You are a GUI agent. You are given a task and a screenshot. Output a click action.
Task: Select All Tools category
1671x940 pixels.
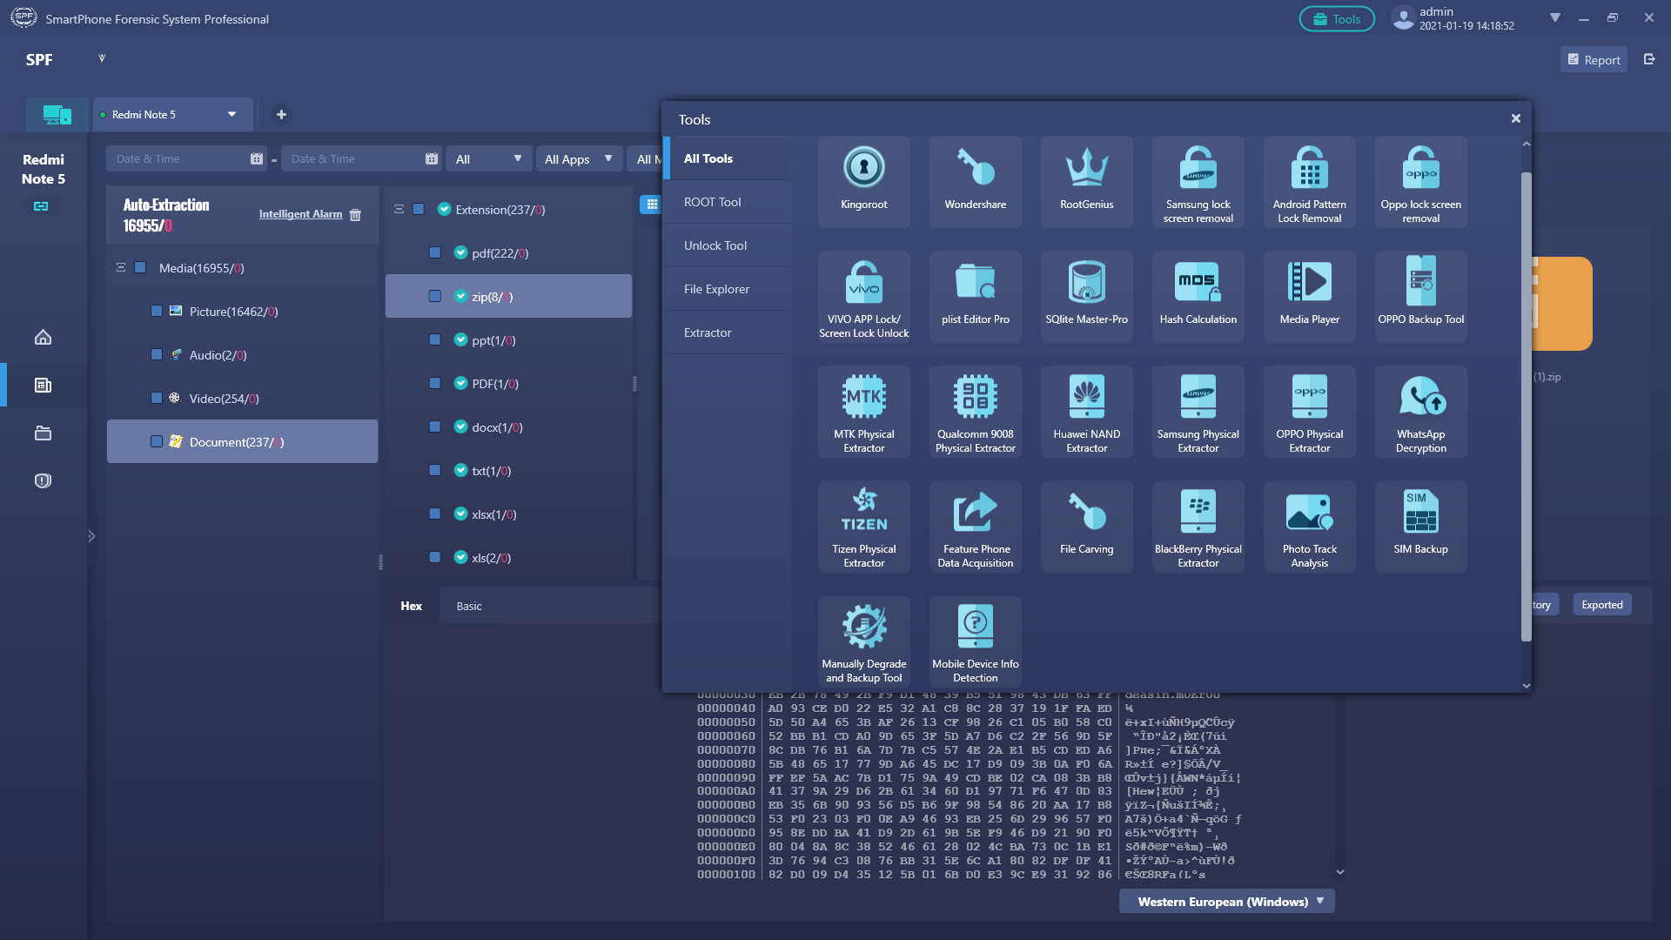click(x=727, y=158)
